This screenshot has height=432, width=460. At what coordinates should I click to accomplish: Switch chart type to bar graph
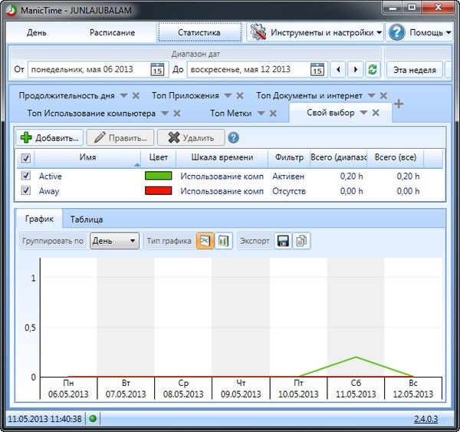[x=223, y=241]
